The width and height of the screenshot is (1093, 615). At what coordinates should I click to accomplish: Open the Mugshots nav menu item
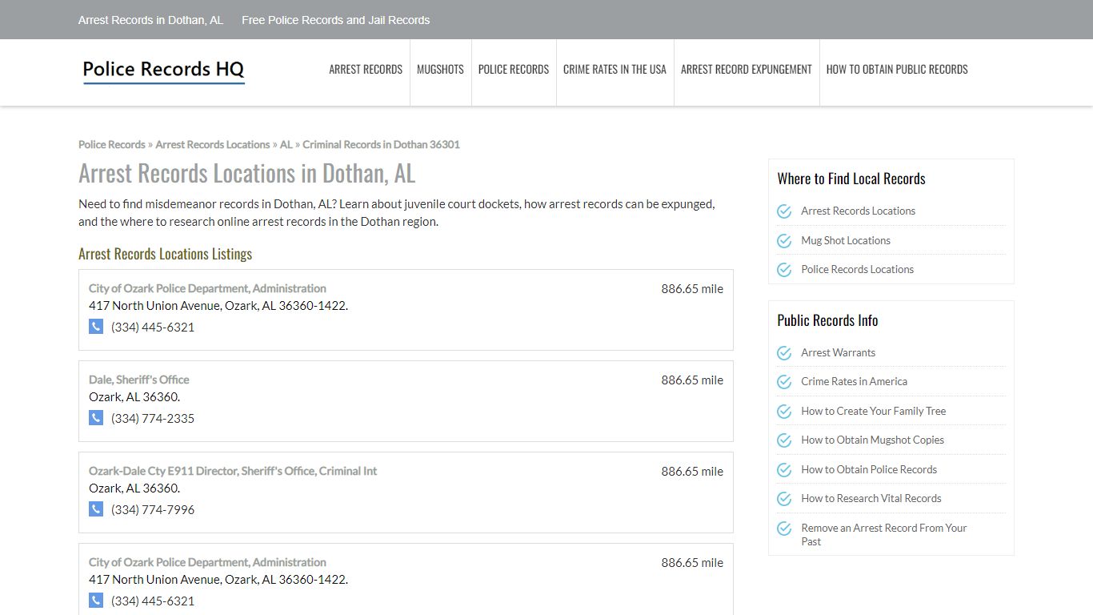coord(440,70)
